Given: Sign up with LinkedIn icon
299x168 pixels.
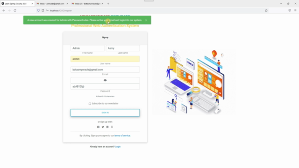Looking at the screenshot, I should pos(107,127).
